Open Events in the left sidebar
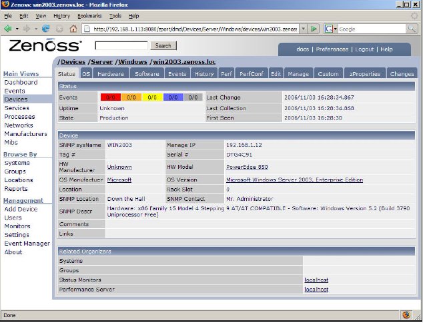 pos(15,91)
